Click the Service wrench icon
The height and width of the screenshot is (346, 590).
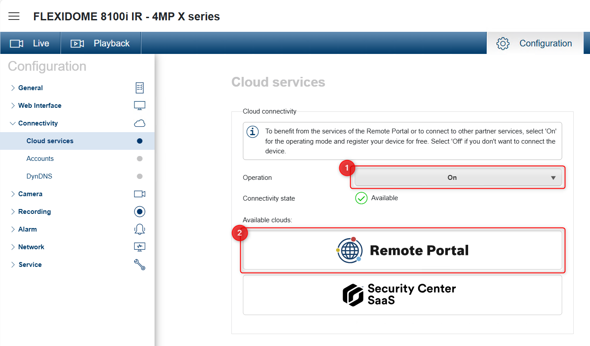click(140, 265)
